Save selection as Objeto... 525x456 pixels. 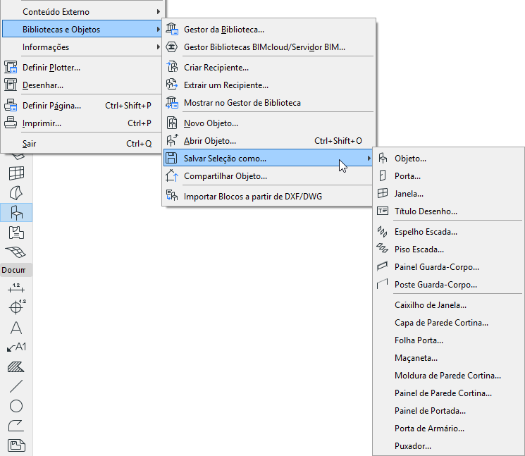(x=448, y=159)
